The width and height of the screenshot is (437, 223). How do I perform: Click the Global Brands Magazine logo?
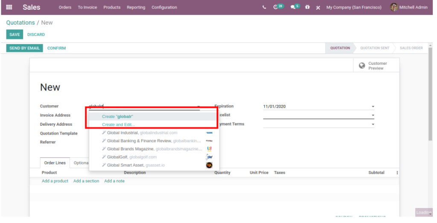coord(209,149)
